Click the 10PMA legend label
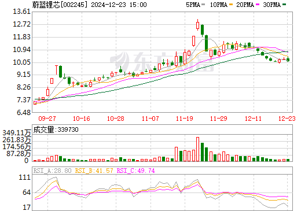Image resolution: width=301 pixels, height=211 pixels. [x=218, y=5]
